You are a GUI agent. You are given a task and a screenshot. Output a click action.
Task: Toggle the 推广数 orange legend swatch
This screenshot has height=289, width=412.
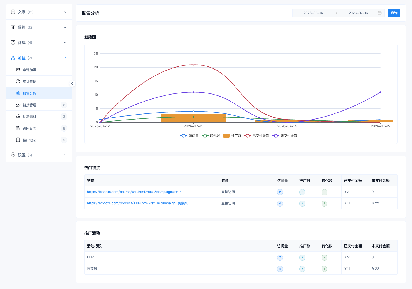coord(226,136)
